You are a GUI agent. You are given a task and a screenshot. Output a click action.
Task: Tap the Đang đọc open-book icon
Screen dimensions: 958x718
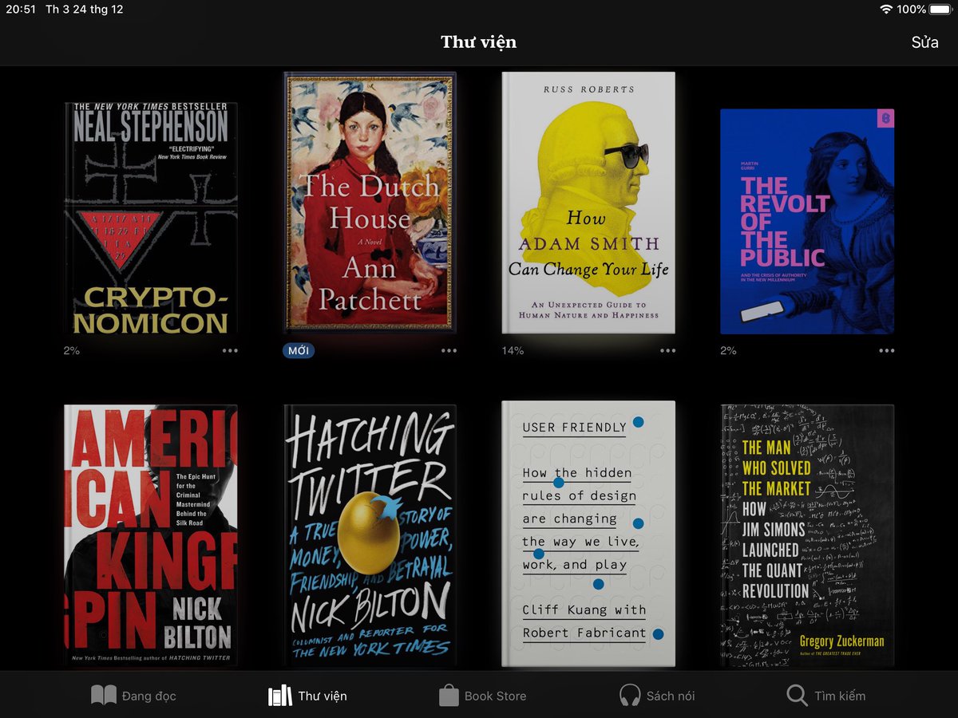pos(104,696)
